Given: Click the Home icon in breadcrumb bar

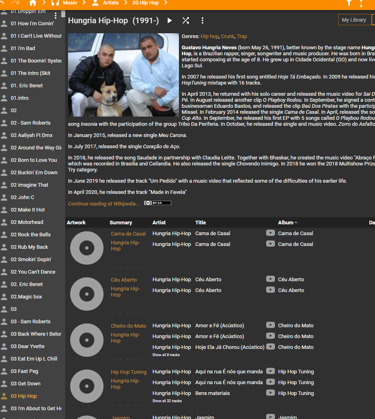Looking at the screenshot, I should (33, 3).
